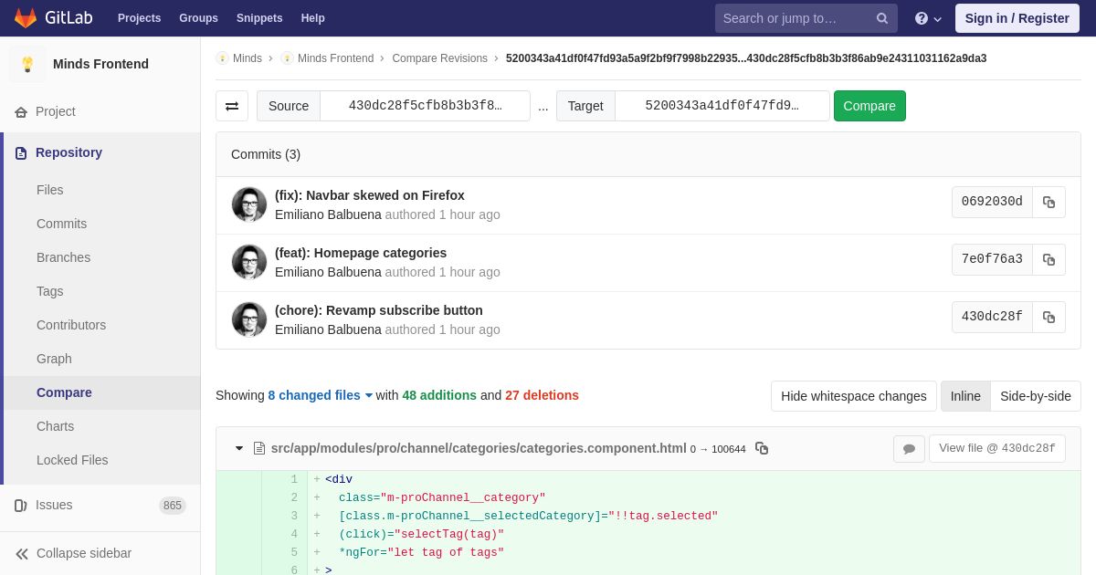Open the GitLab logo home link
1096x575 pixels.
coord(52,18)
